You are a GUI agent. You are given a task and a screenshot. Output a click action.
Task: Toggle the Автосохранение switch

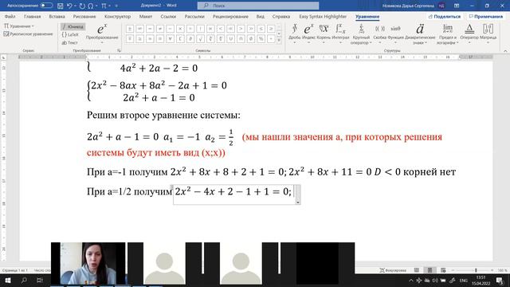click(x=46, y=6)
